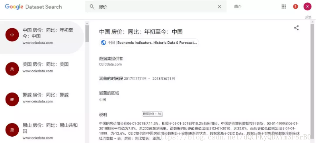Click the search magnifier icon

[92, 7]
